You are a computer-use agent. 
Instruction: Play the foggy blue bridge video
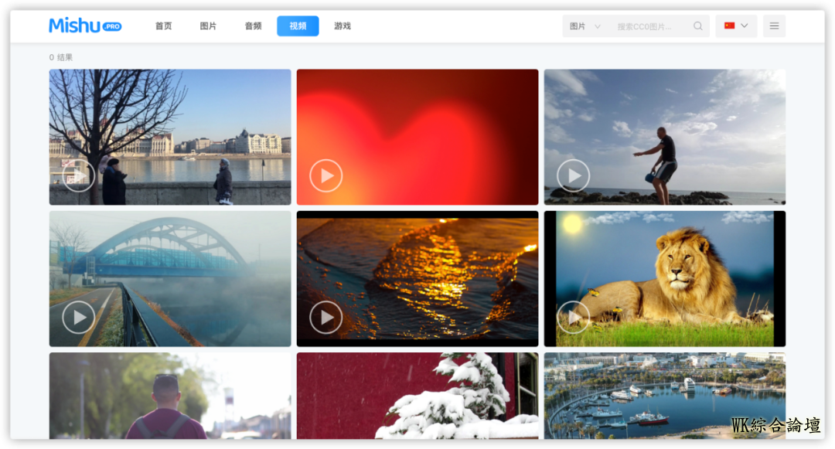[79, 317]
